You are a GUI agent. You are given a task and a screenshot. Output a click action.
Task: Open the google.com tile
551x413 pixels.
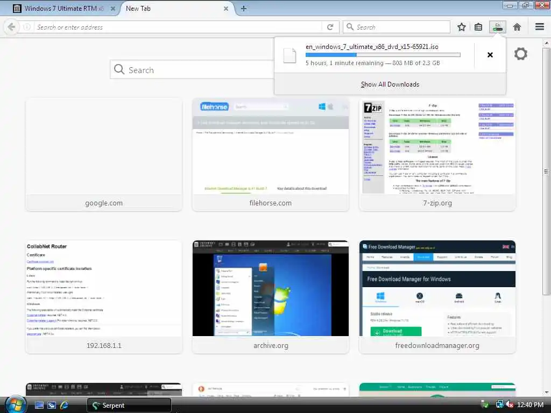(x=104, y=154)
